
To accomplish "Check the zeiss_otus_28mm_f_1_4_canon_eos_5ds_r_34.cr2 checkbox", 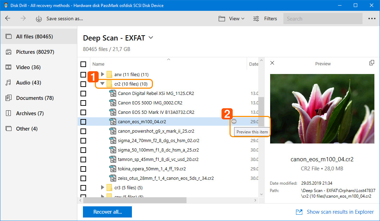I will point(83,178).
